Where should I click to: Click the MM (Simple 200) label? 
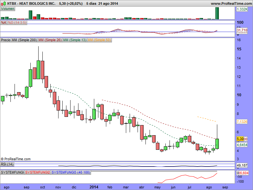pos(25,40)
